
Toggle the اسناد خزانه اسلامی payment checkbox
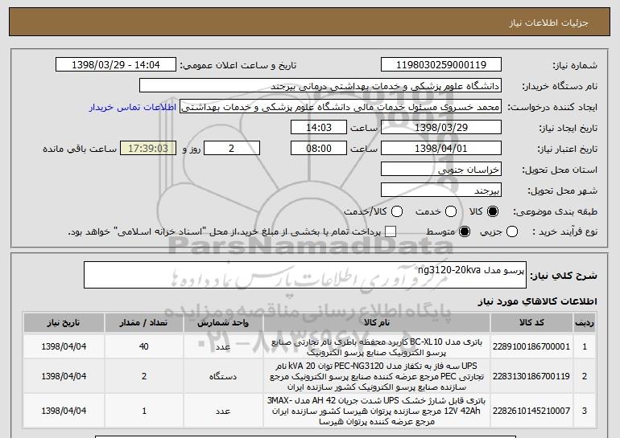(x=391, y=231)
